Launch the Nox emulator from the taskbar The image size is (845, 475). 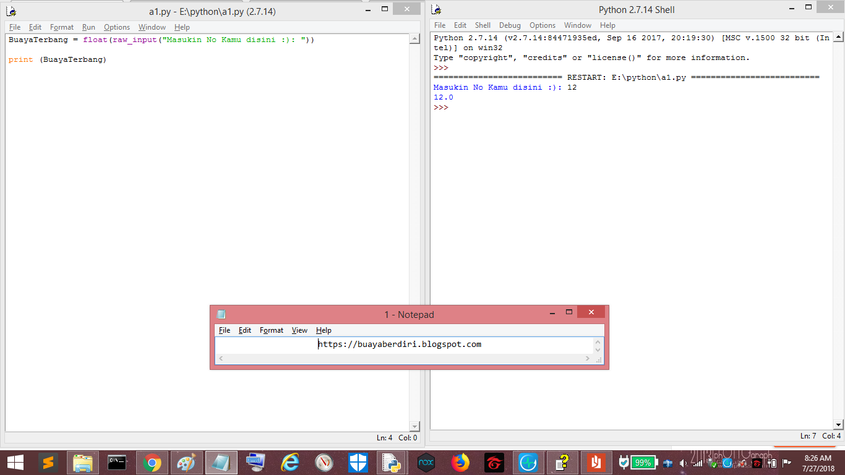426,462
